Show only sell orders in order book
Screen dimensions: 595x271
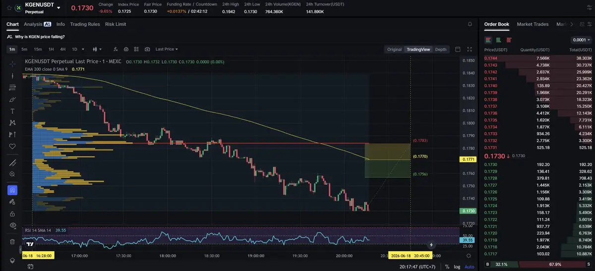509,40
